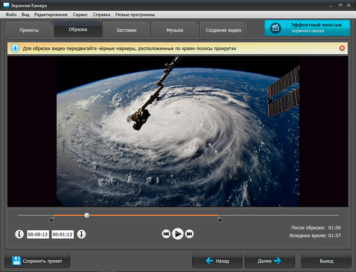The width and height of the screenshot is (356, 272).
Task: Click the Назад button
Action: [217, 260]
